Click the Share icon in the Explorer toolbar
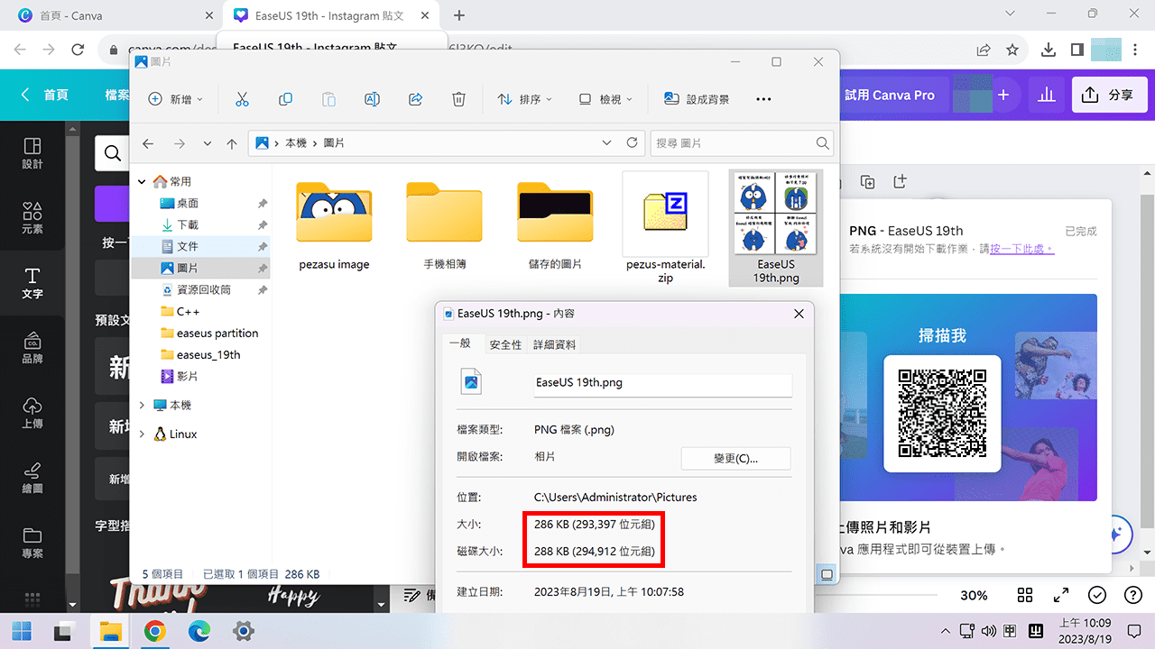This screenshot has width=1155, height=649. [x=415, y=99]
